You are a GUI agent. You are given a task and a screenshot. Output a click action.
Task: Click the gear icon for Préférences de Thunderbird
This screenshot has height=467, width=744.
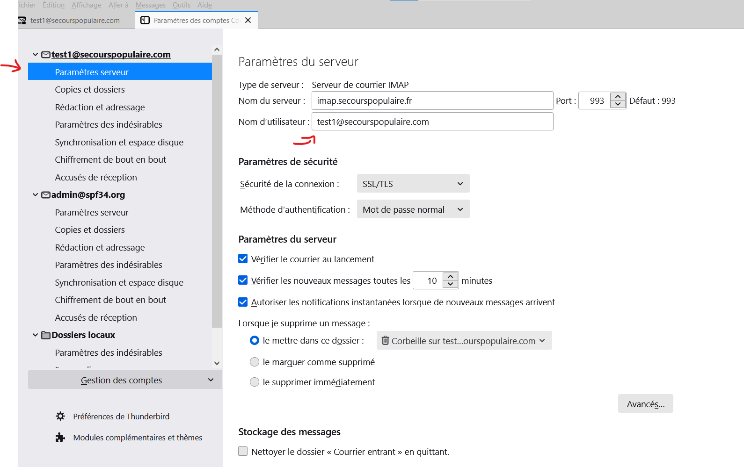[60, 416]
